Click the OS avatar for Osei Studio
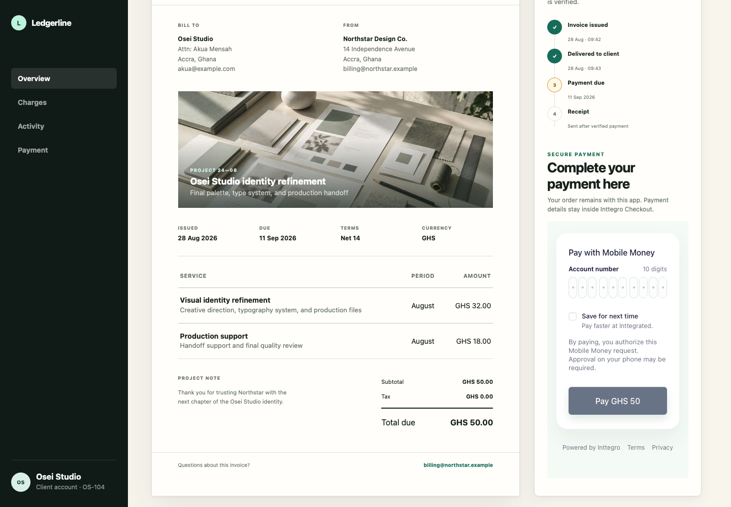This screenshot has height=507, width=731. click(x=21, y=482)
